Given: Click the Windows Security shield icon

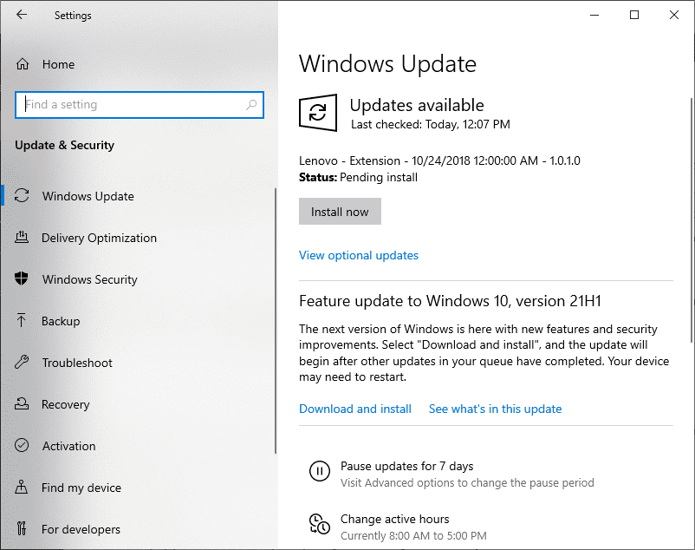Looking at the screenshot, I should [22, 278].
